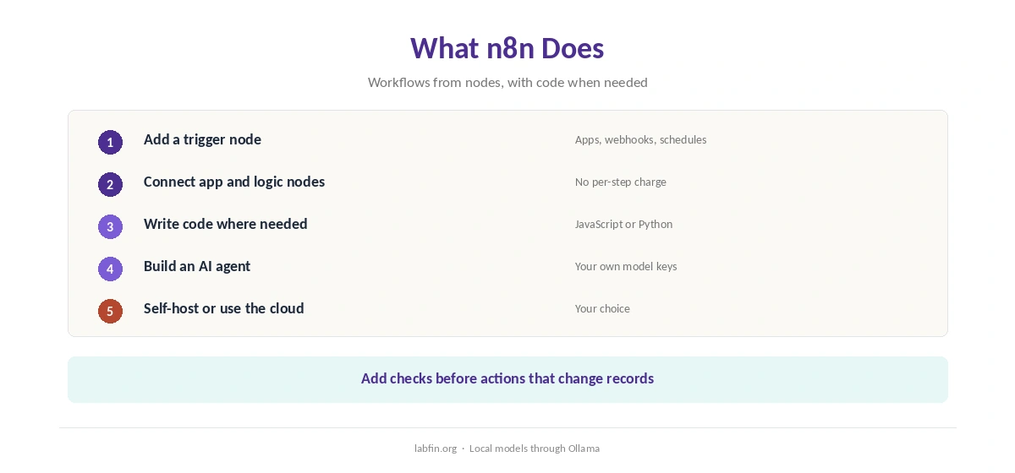Select subtitle 'Workflows from nodes, with code when needed'
This screenshot has width=1015, height=473.
tap(507, 83)
